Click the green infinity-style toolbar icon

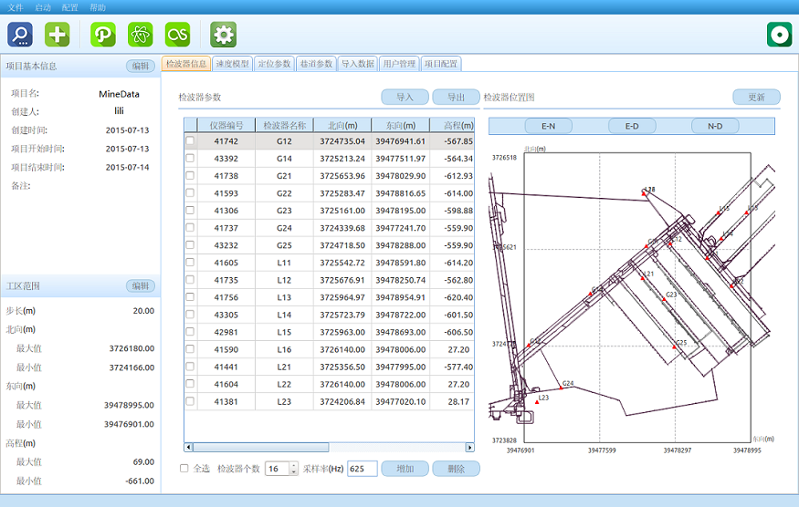[177, 35]
